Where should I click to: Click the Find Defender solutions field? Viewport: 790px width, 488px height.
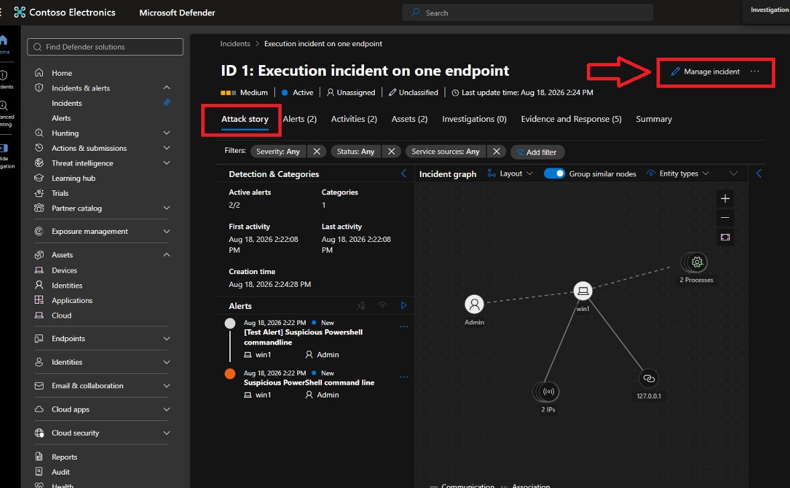(105, 47)
